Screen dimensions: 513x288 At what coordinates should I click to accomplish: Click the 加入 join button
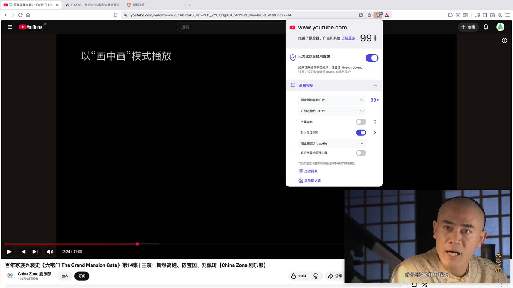(65, 276)
